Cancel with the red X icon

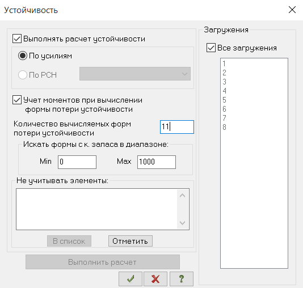coord(155,279)
